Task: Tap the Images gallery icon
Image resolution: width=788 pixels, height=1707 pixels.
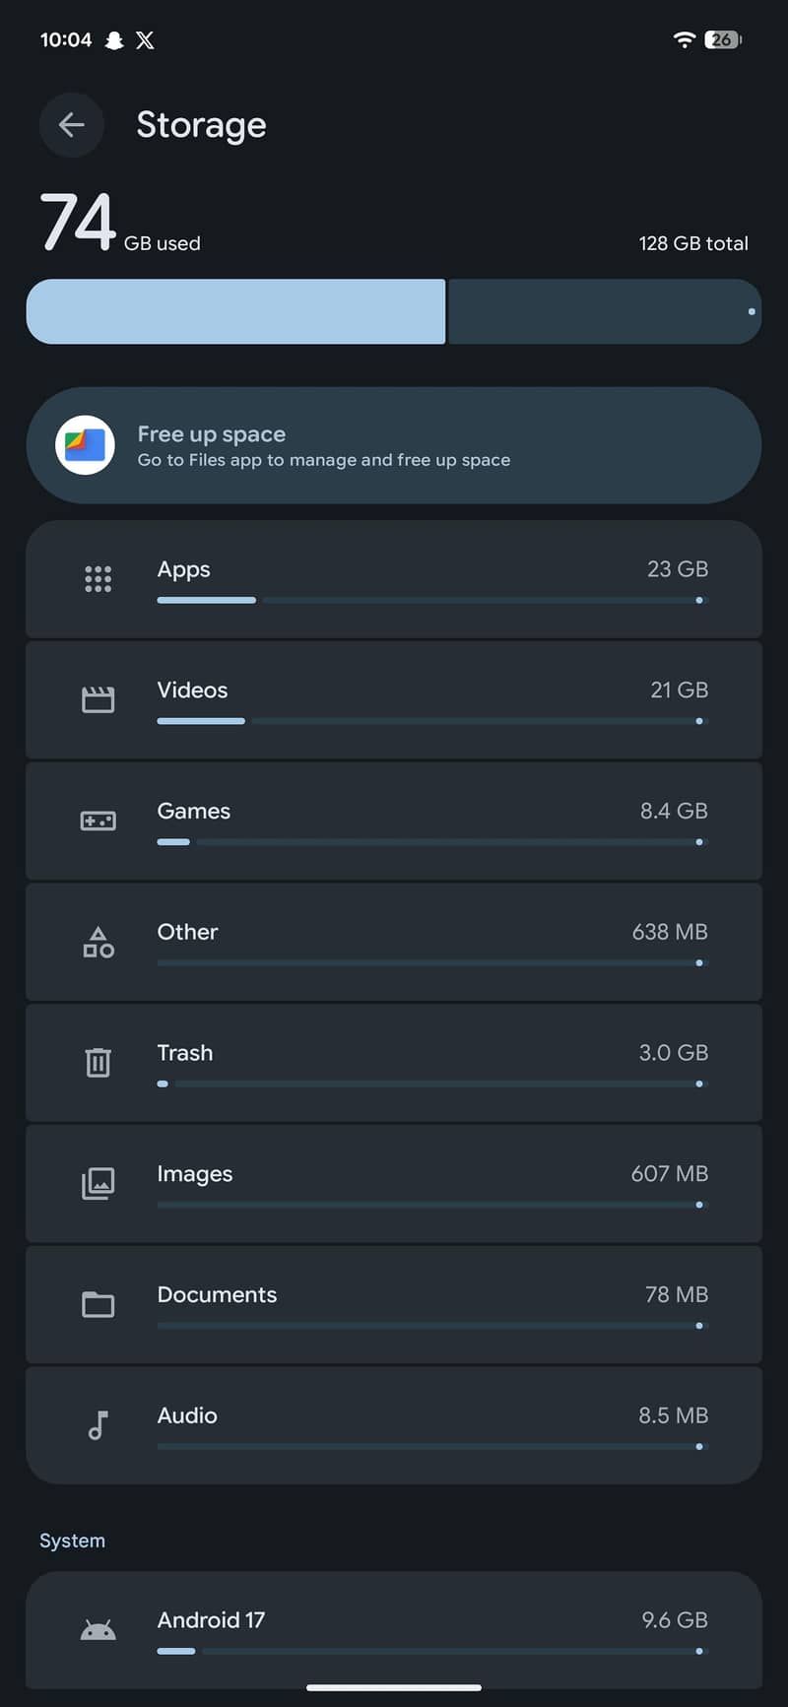Action: [x=98, y=1183]
